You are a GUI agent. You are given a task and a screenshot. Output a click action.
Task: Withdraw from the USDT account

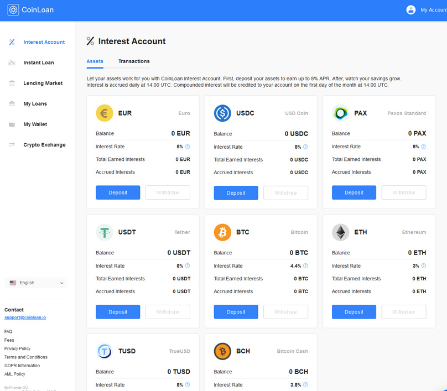point(168,312)
